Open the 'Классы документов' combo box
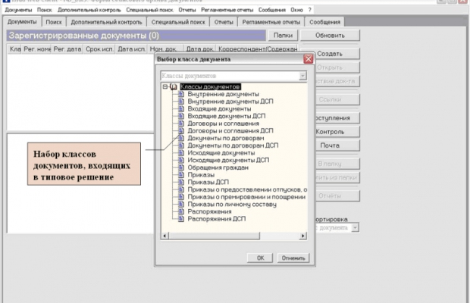The width and height of the screenshot is (470, 303). point(302,76)
